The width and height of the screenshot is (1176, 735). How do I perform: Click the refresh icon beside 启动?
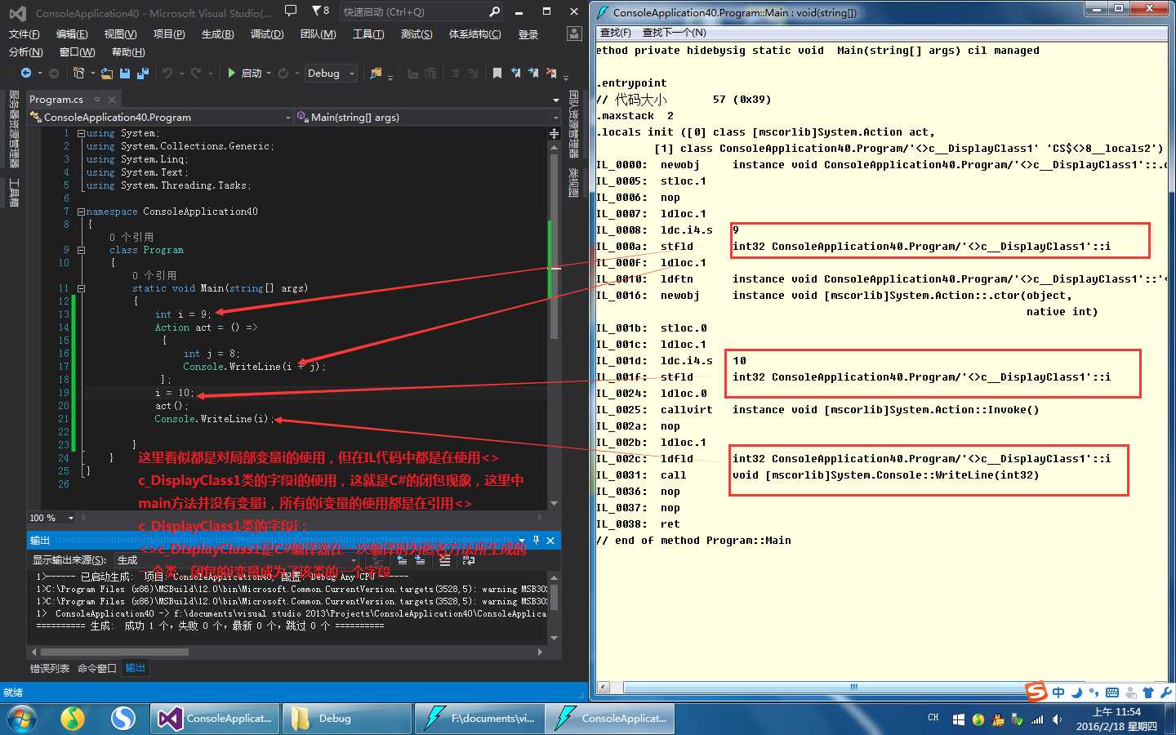point(283,73)
